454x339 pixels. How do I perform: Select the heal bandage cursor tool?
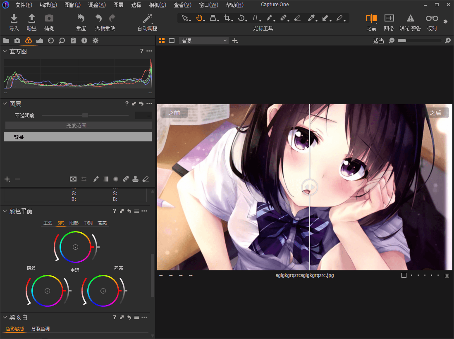tap(284, 18)
